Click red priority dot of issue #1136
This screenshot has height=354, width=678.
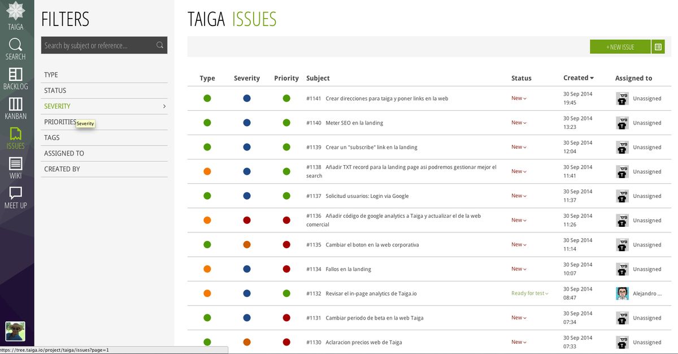pos(286,220)
